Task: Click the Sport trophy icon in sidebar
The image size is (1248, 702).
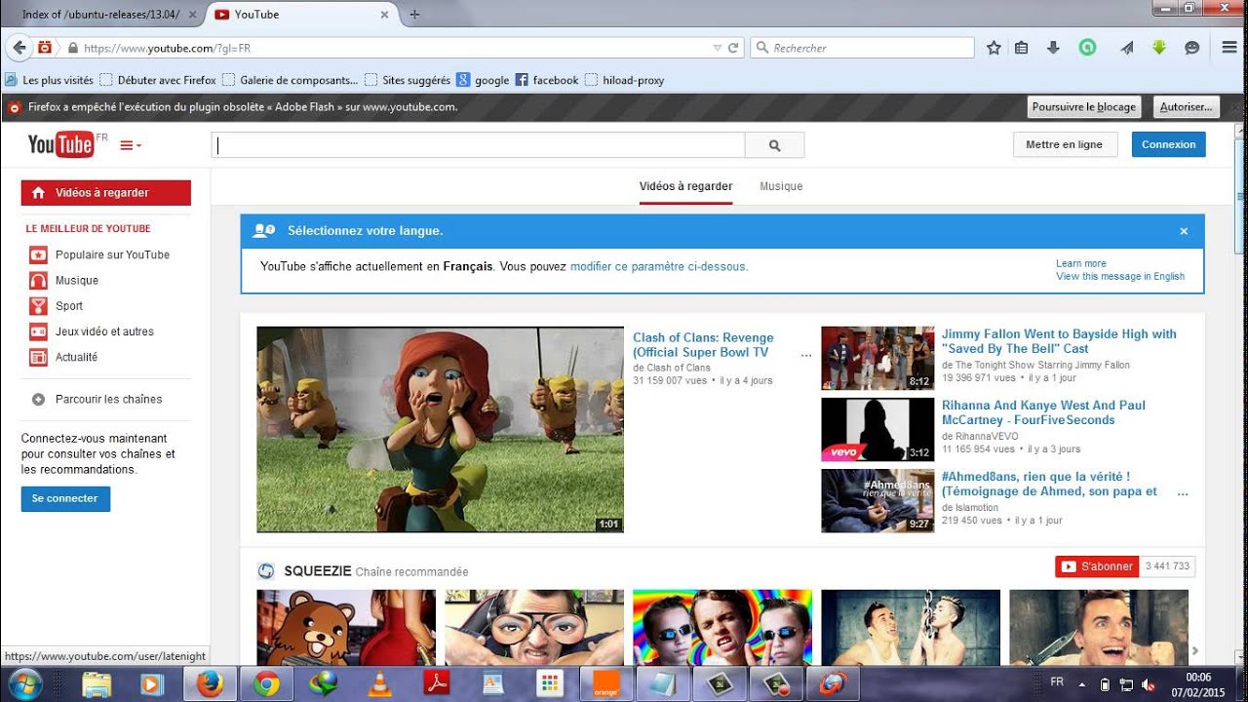Action: tap(38, 305)
